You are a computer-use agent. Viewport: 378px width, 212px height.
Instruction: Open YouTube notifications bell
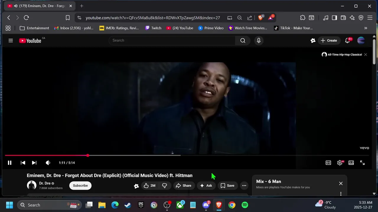pyautogui.click(x=348, y=40)
